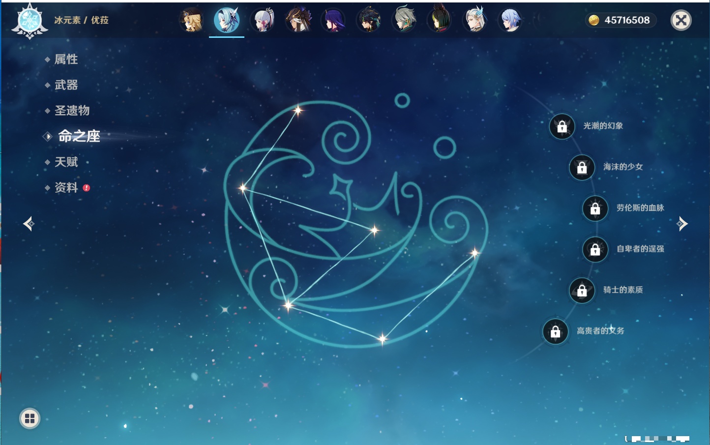Click the constellation name 海沫的少女
The width and height of the screenshot is (710, 445).
[x=623, y=167]
